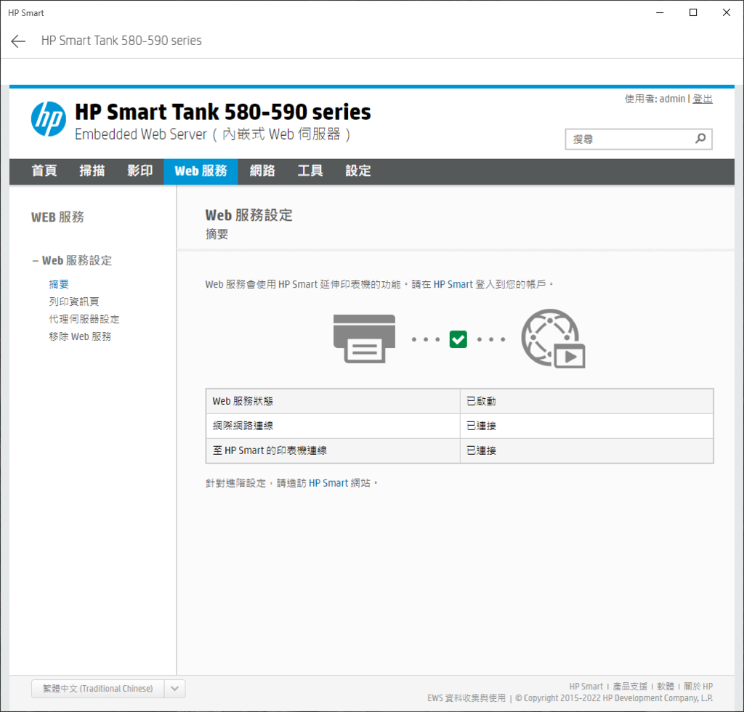This screenshot has height=712, width=744.
Task: Click the HP logo icon
Action: coord(49,119)
